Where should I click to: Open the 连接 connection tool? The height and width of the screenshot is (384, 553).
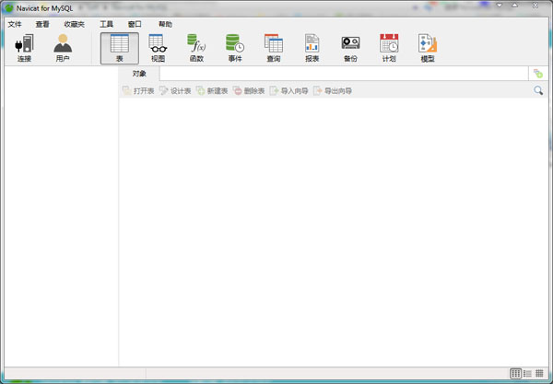(24, 48)
